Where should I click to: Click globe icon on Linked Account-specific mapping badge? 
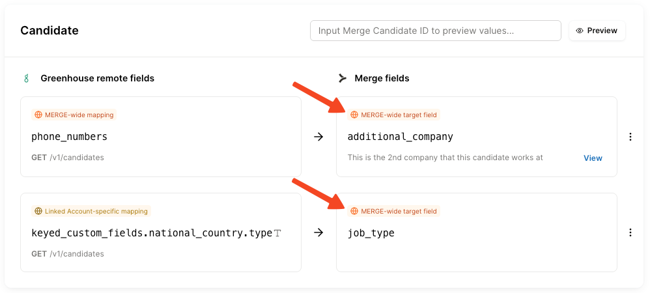(38, 211)
